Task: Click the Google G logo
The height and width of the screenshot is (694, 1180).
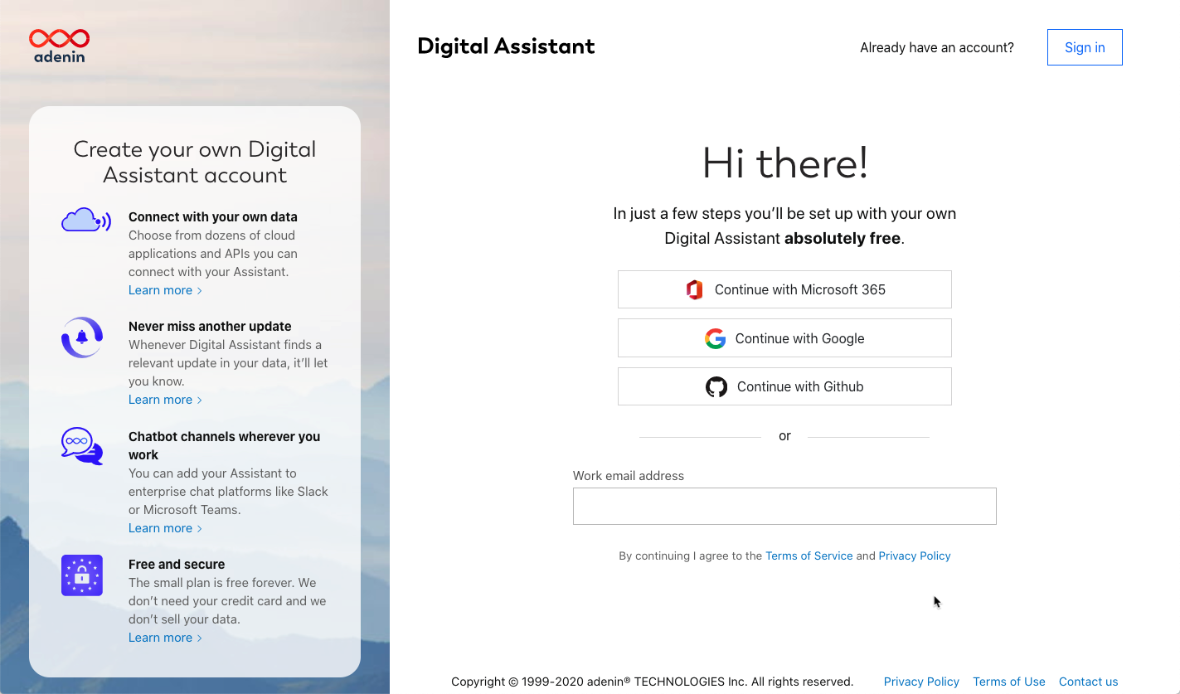Action: click(716, 338)
